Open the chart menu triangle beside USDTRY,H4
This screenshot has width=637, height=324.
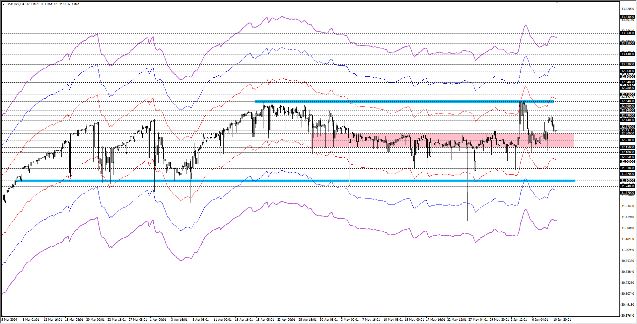[4, 4]
